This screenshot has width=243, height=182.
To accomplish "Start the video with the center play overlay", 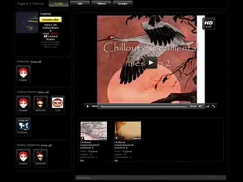I will [x=151, y=63].
